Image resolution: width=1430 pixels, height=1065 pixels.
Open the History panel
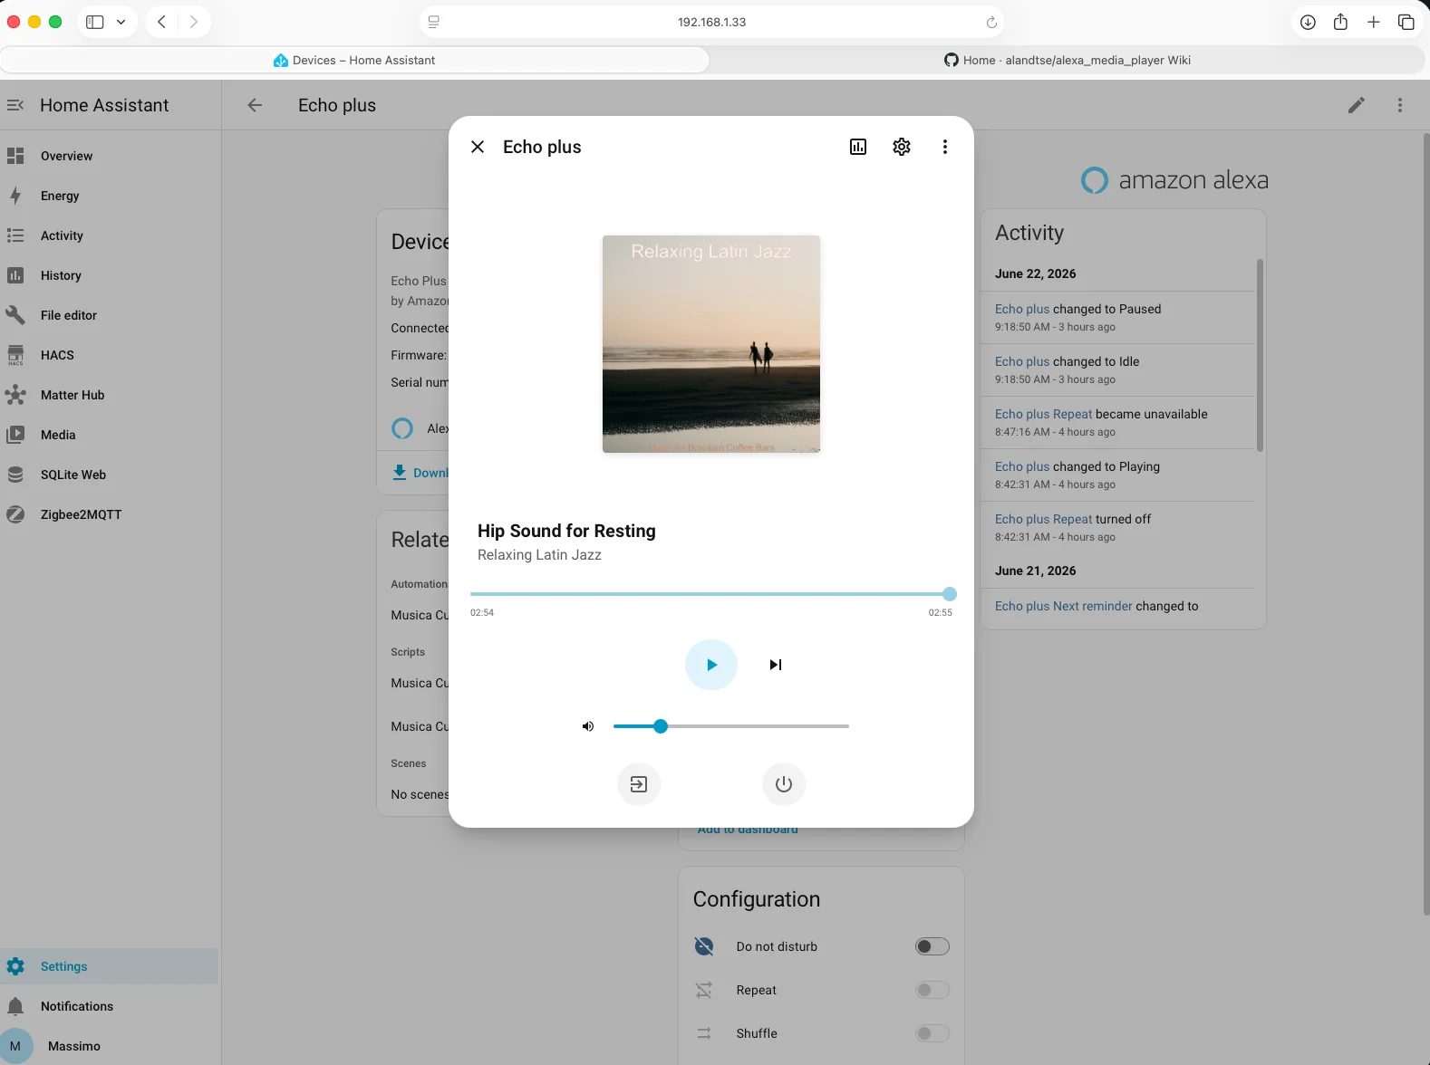(110, 275)
